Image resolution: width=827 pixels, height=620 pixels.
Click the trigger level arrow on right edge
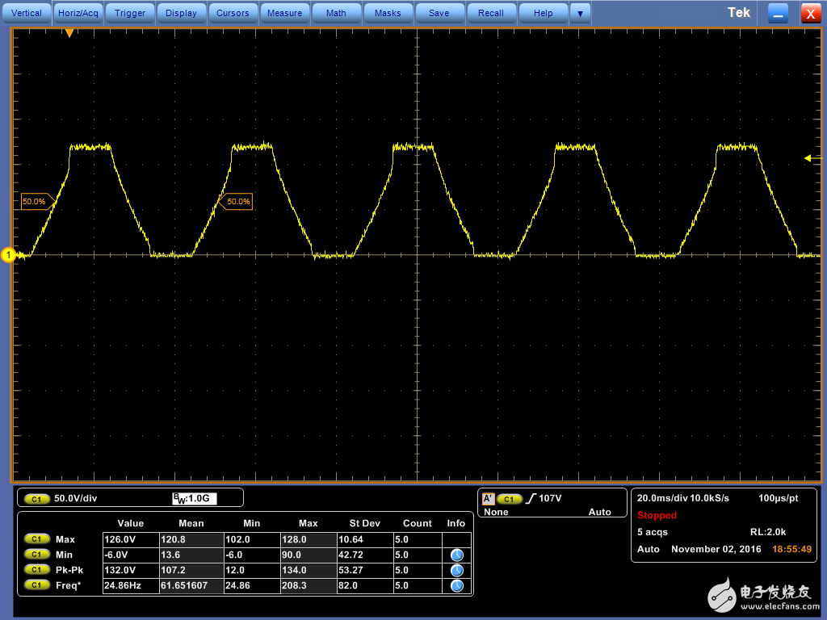pos(808,158)
